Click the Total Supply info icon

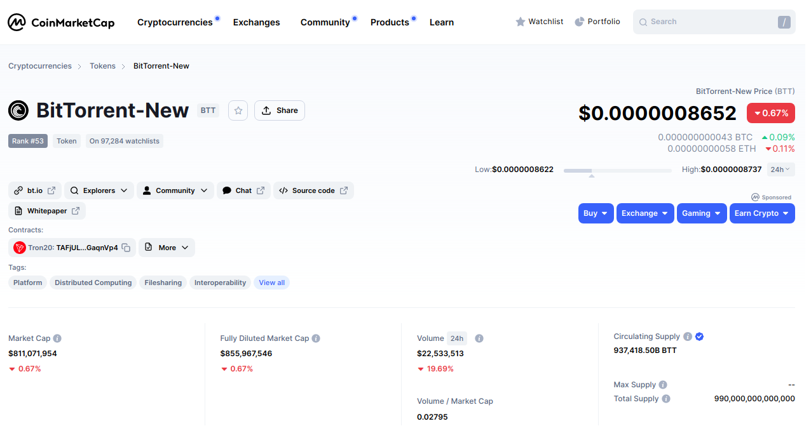[x=666, y=399]
